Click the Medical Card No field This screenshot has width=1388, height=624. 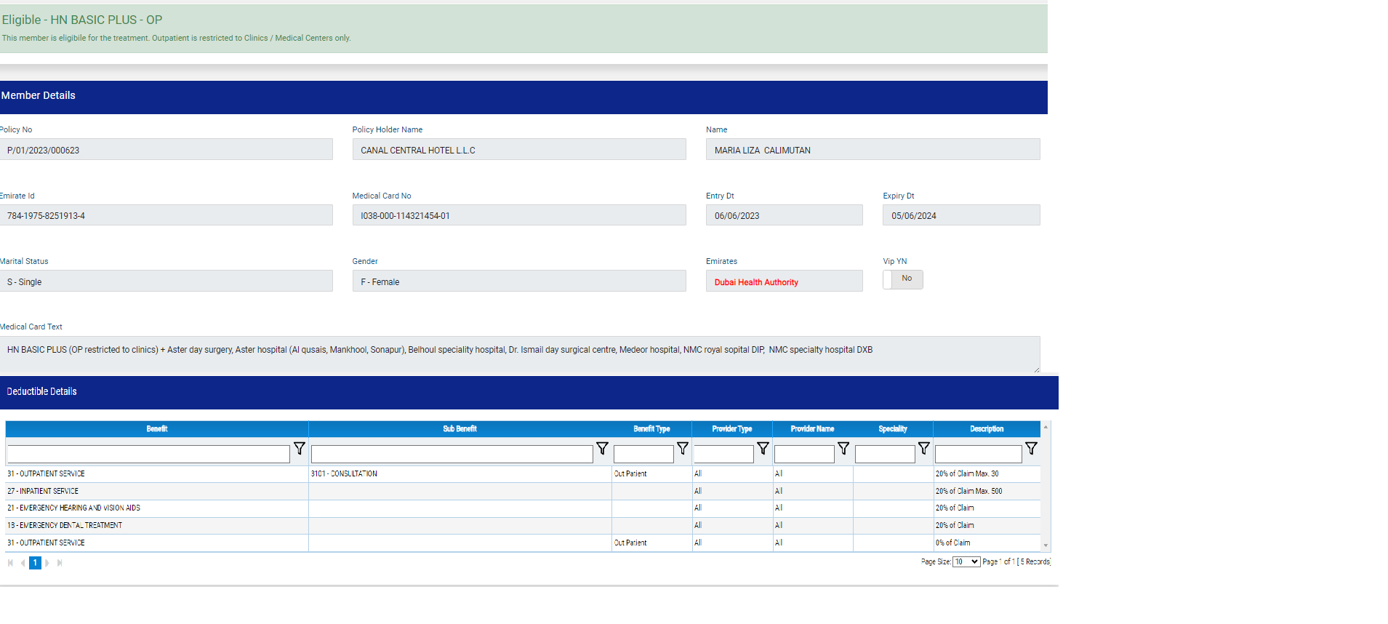point(518,215)
